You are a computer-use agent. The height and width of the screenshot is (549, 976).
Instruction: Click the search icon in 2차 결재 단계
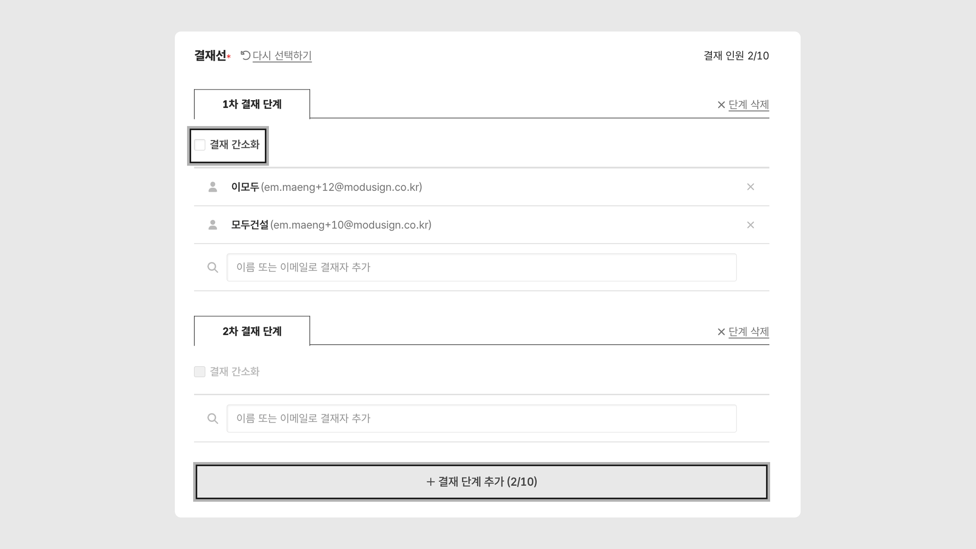coord(212,419)
